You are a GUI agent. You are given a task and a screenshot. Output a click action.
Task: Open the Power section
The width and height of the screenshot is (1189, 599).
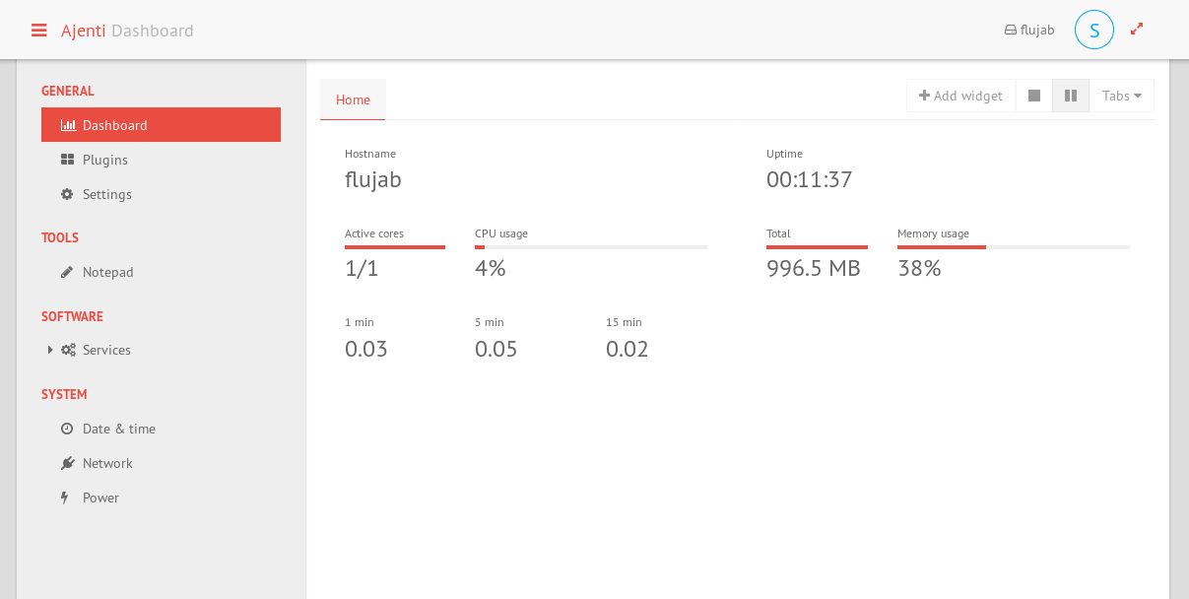tap(100, 498)
